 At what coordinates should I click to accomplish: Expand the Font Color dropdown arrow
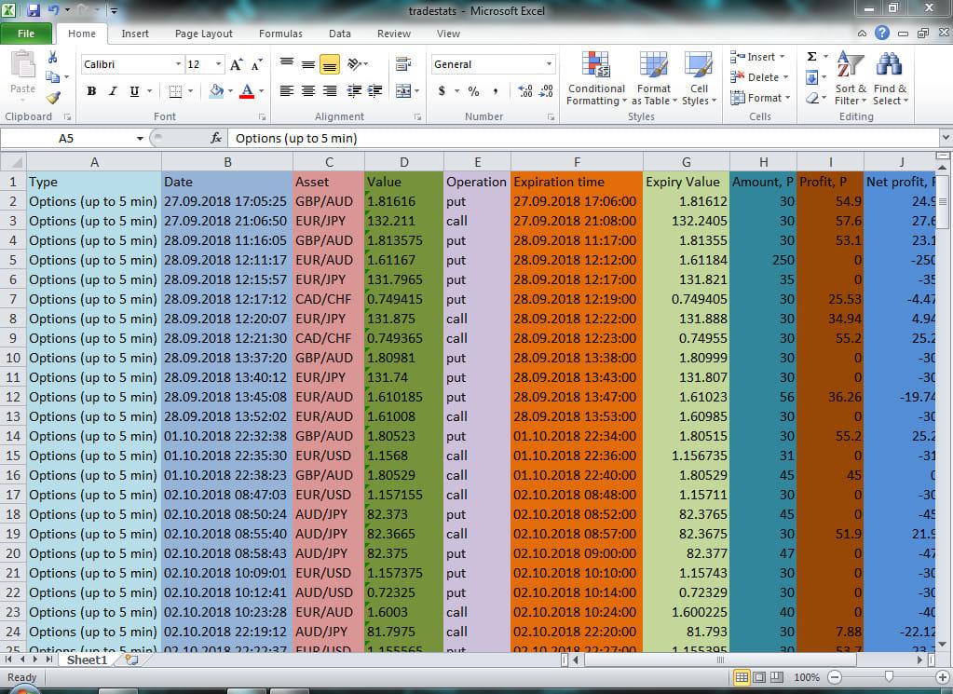260,91
